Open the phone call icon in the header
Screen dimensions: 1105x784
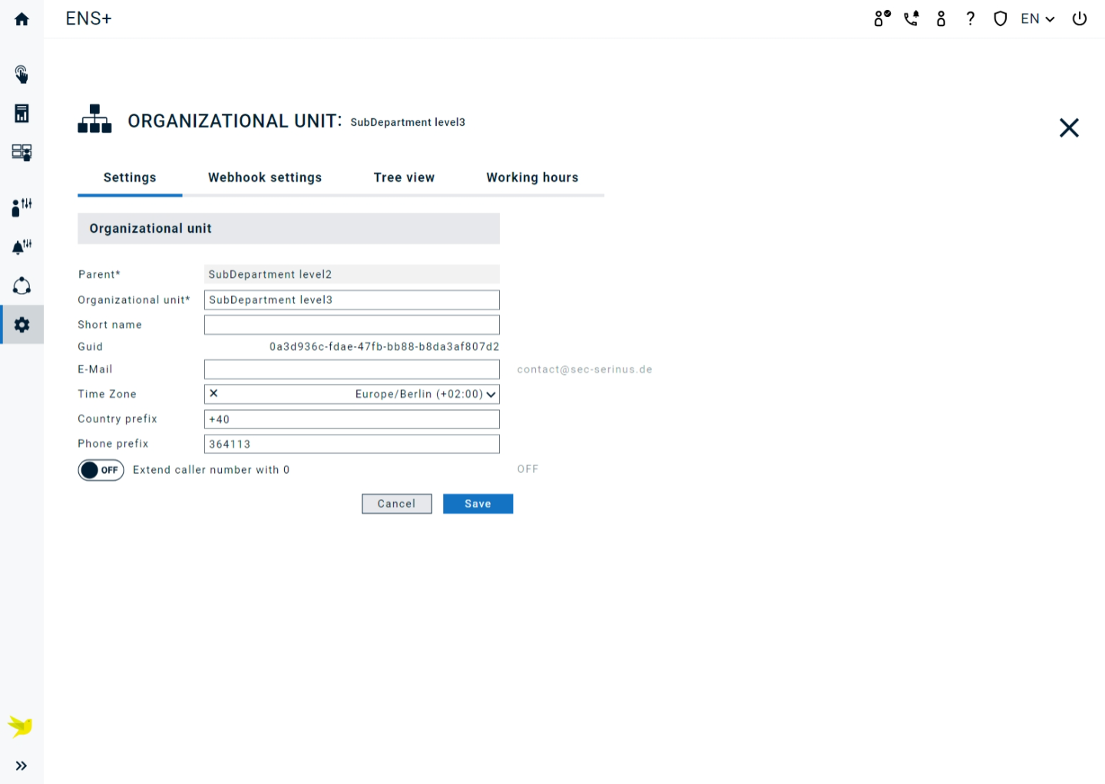click(911, 18)
